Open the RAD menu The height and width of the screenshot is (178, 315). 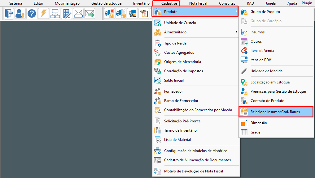click(250, 3)
